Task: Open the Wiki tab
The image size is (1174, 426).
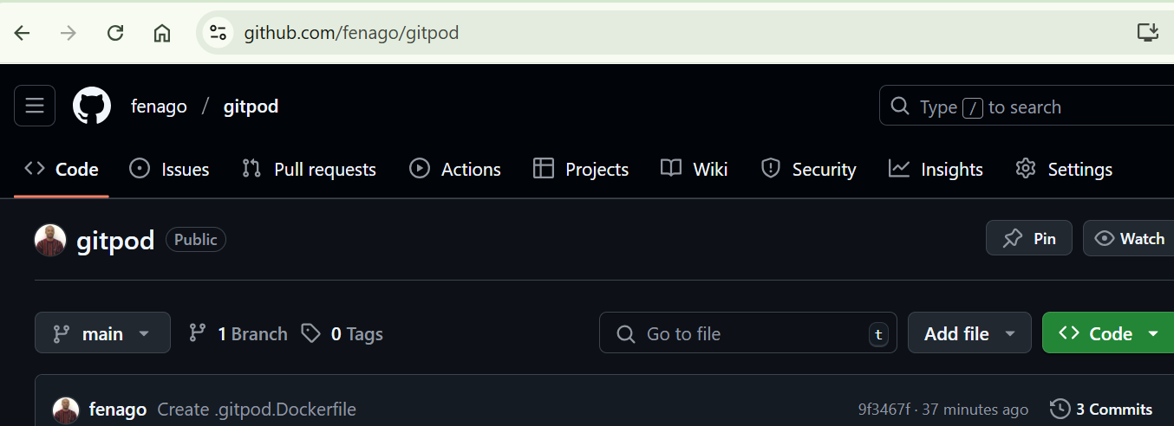Action: pyautogui.click(x=694, y=169)
